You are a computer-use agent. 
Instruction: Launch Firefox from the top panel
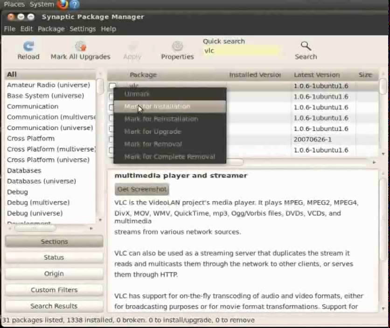point(62,4)
